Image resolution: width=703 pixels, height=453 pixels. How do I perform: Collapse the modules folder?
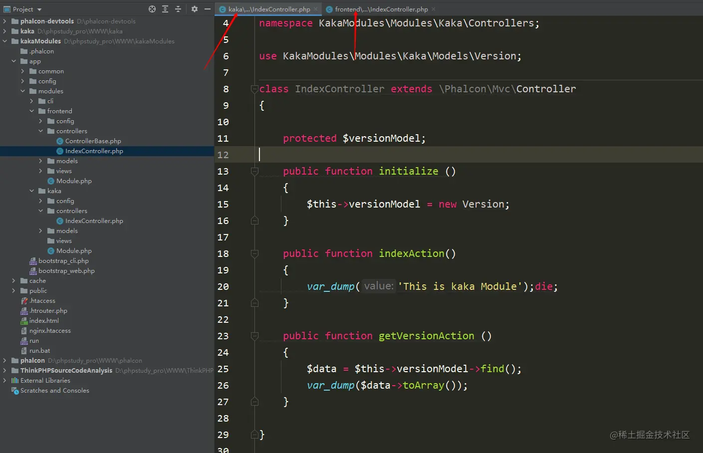pos(22,91)
